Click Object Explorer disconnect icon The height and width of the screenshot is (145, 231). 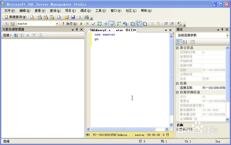22,35
